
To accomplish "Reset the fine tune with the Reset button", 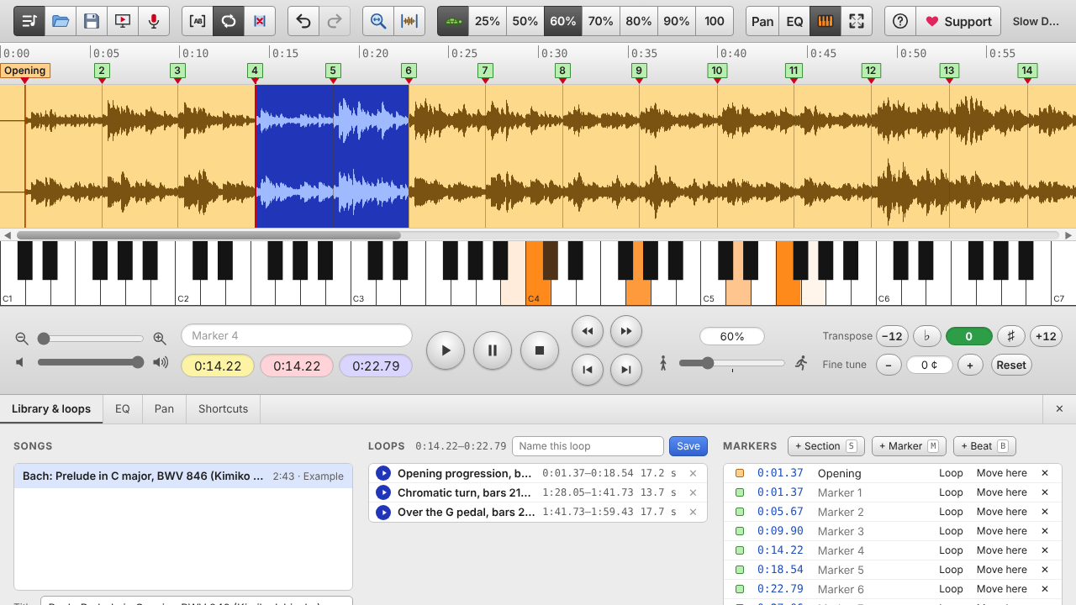I will click(x=1011, y=365).
